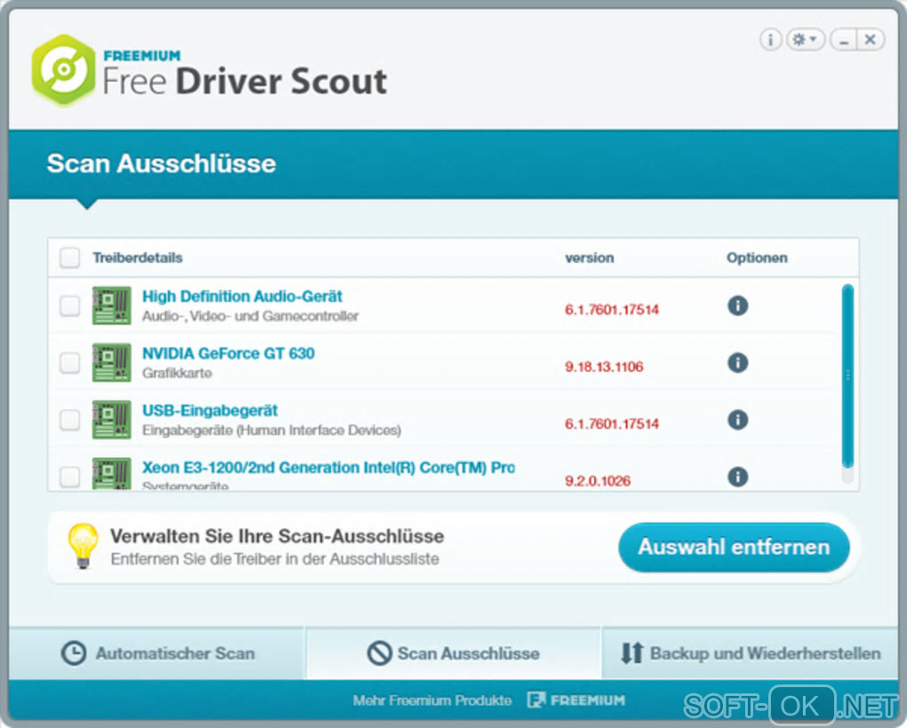The width and height of the screenshot is (907, 728).
Task: Click NVIDIA GeForce GT 630 board icon
Action: [x=112, y=363]
